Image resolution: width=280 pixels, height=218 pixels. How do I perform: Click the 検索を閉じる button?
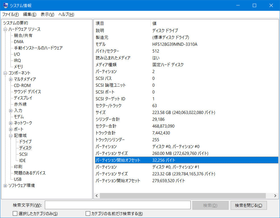249,205
